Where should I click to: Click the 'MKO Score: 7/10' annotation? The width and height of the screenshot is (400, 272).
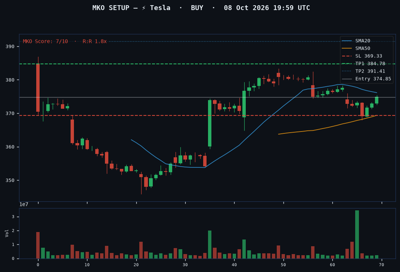(46, 41)
